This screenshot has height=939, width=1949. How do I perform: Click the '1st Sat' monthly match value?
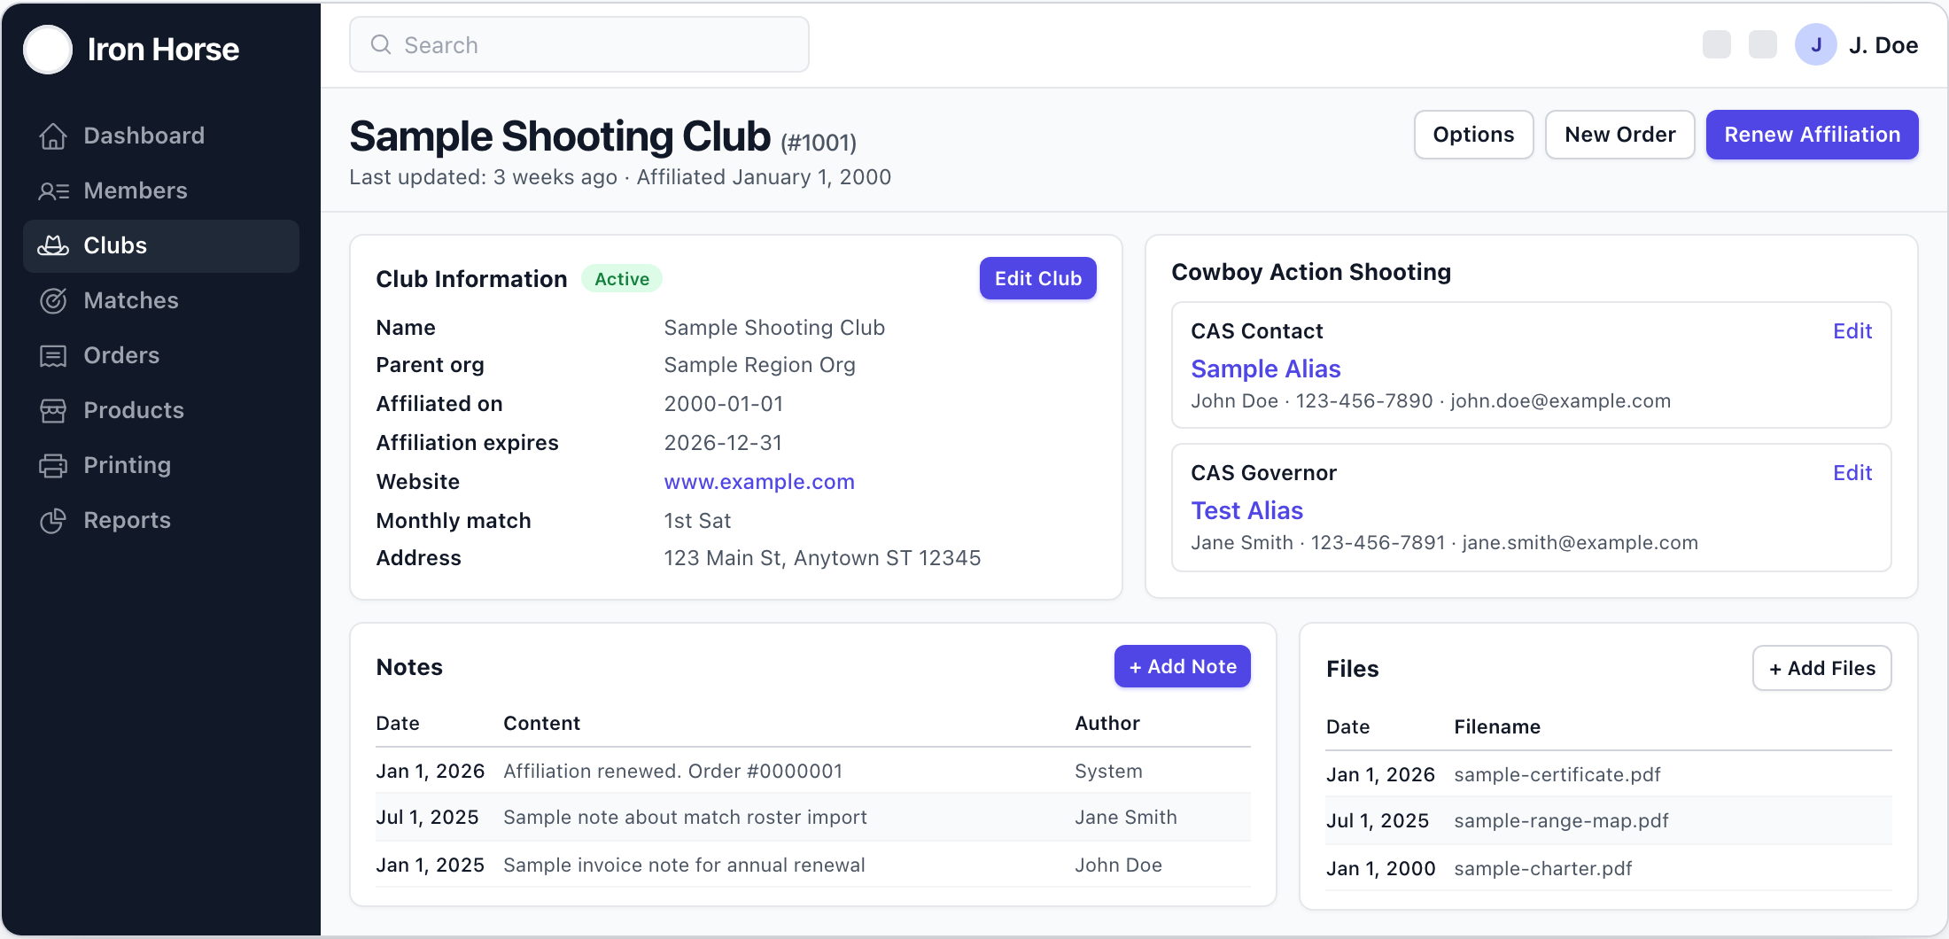pyautogui.click(x=697, y=520)
